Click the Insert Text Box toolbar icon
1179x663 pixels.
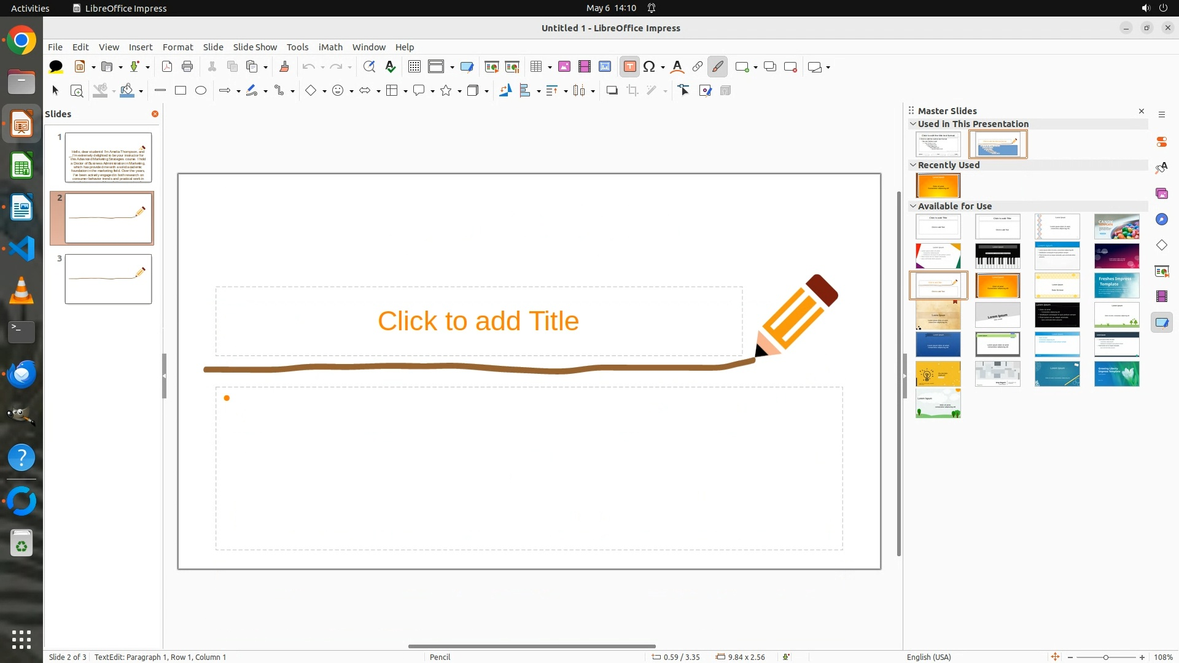[x=629, y=67]
